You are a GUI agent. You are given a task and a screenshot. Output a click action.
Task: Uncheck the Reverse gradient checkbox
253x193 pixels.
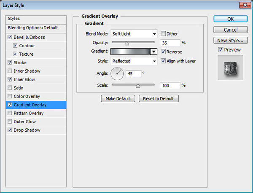[163, 52]
